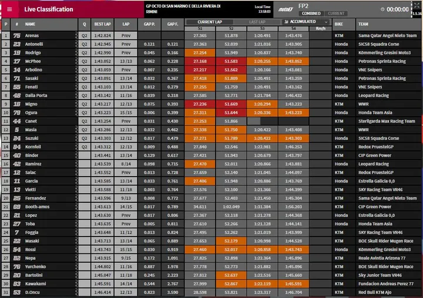The width and height of the screenshot is (423, 298).
Task: Click Booth-amos S1 time 34.611
Action: (x=200, y=206)
